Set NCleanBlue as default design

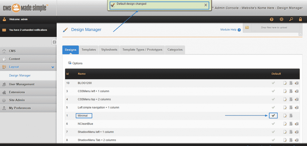point(273,124)
